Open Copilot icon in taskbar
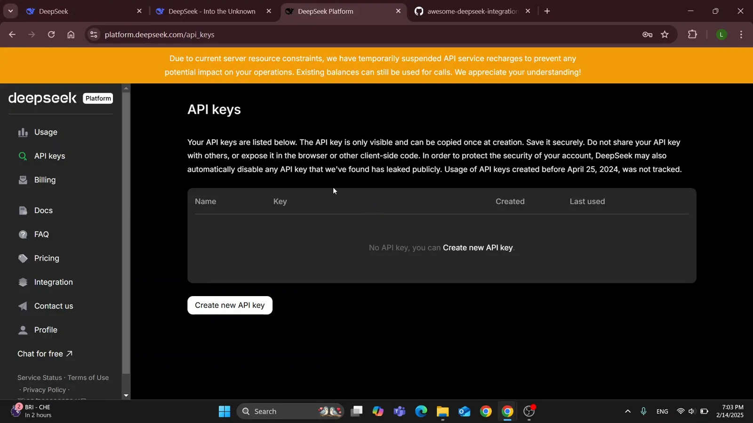The width and height of the screenshot is (753, 423). [377, 412]
